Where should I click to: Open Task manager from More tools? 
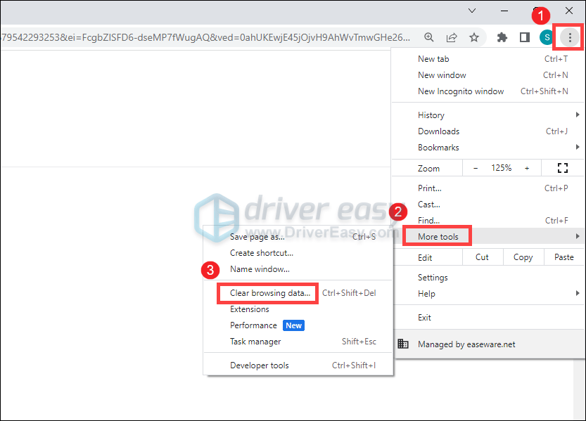coord(255,342)
